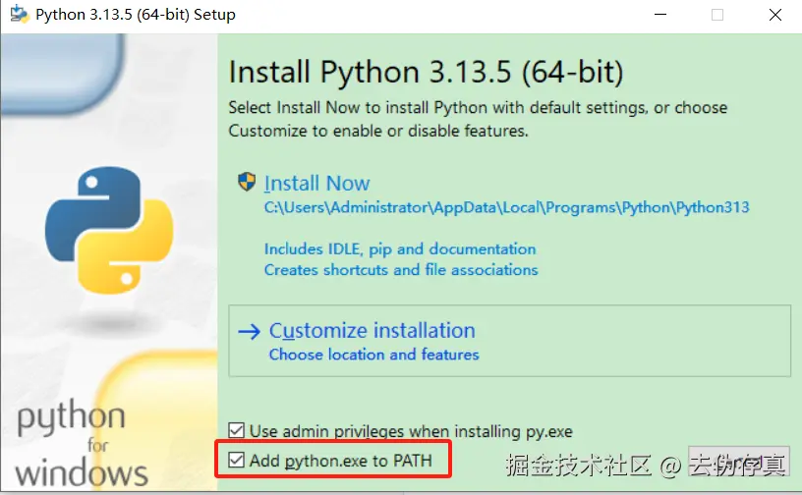802x495 pixels.
Task: Click the UAC shield icon beside Install Now
Action: [x=247, y=182]
